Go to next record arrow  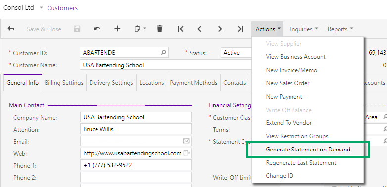pos(220,29)
